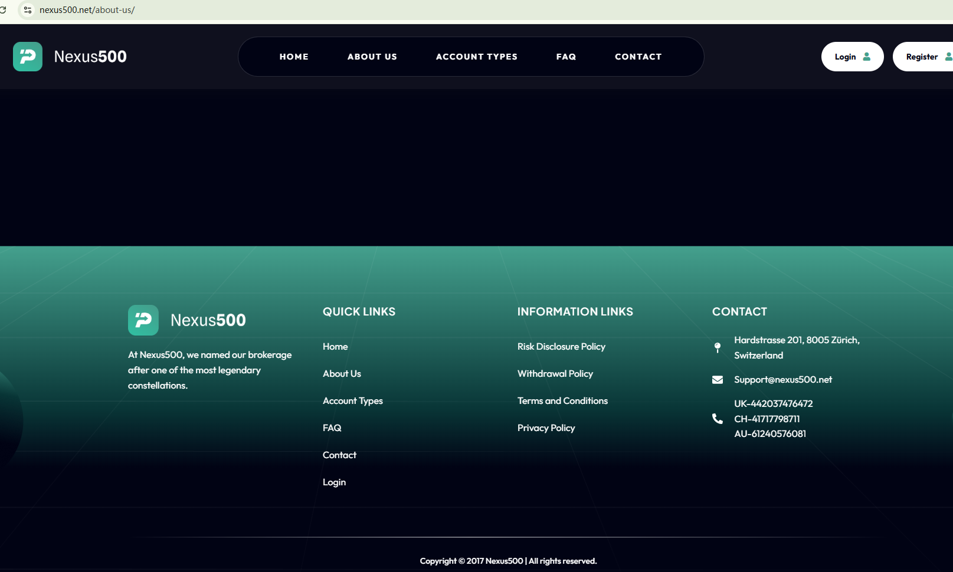This screenshot has width=953, height=572.
Task: Click the browser address bar URL
Action: coord(87,10)
